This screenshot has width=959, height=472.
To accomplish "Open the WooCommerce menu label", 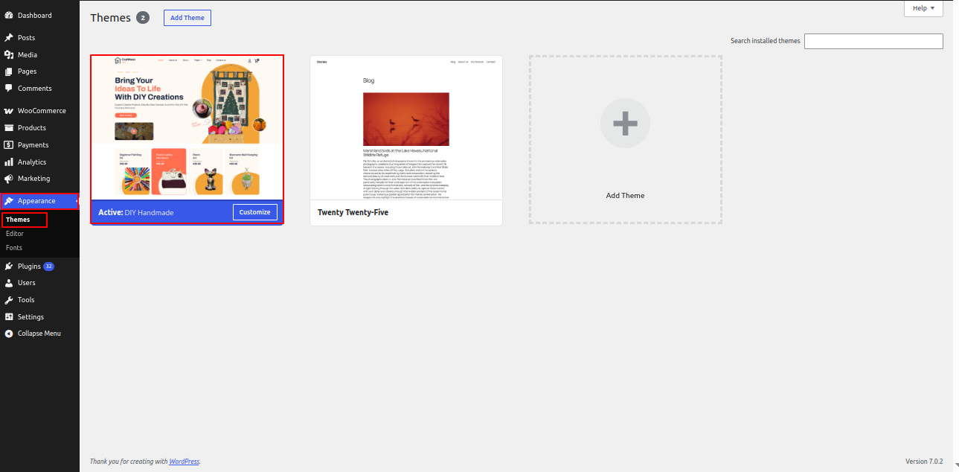I will [42, 111].
